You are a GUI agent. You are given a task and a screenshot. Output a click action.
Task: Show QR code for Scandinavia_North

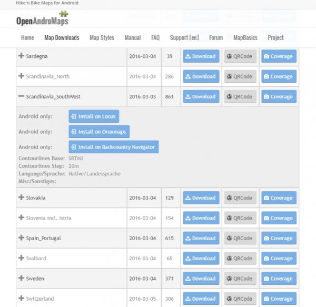(240, 76)
